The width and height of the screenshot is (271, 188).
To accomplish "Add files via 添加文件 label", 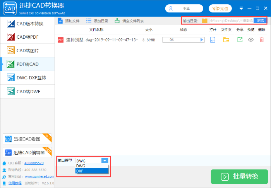I will click(72, 21).
